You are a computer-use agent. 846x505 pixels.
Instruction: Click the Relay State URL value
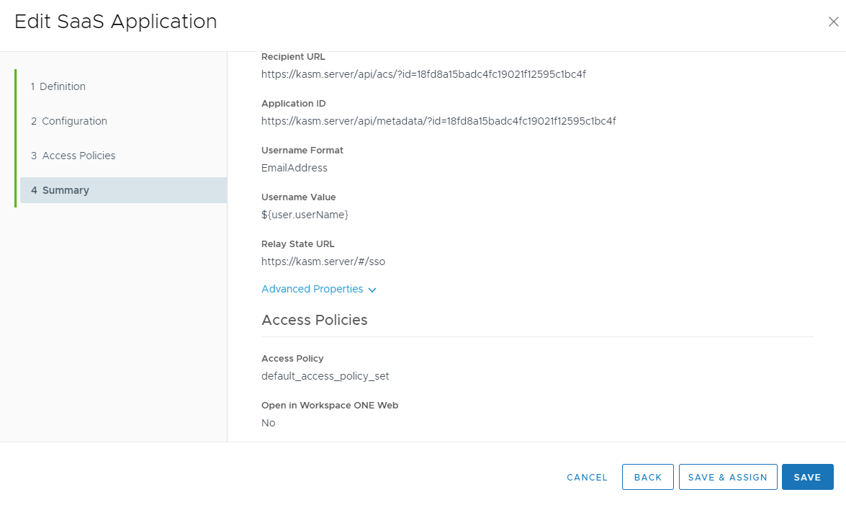(323, 262)
